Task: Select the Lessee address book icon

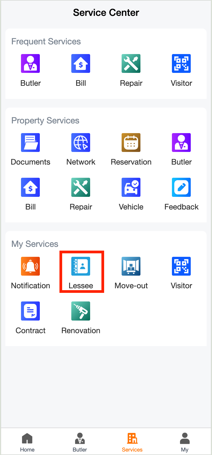Action: tap(81, 266)
